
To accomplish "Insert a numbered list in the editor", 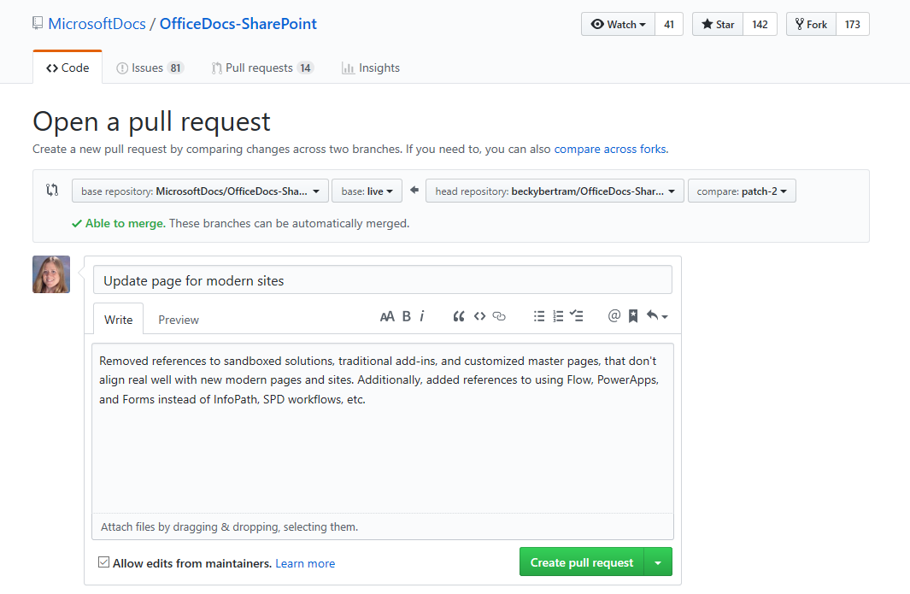I will tap(558, 316).
